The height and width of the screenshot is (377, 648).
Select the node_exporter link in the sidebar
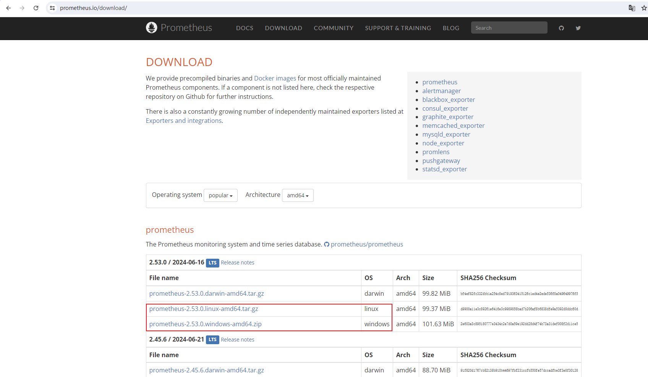[x=443, y=143]
